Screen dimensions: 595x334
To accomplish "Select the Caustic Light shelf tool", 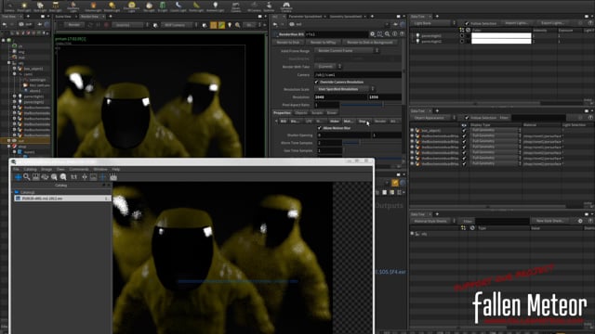I will coord(178,6).
